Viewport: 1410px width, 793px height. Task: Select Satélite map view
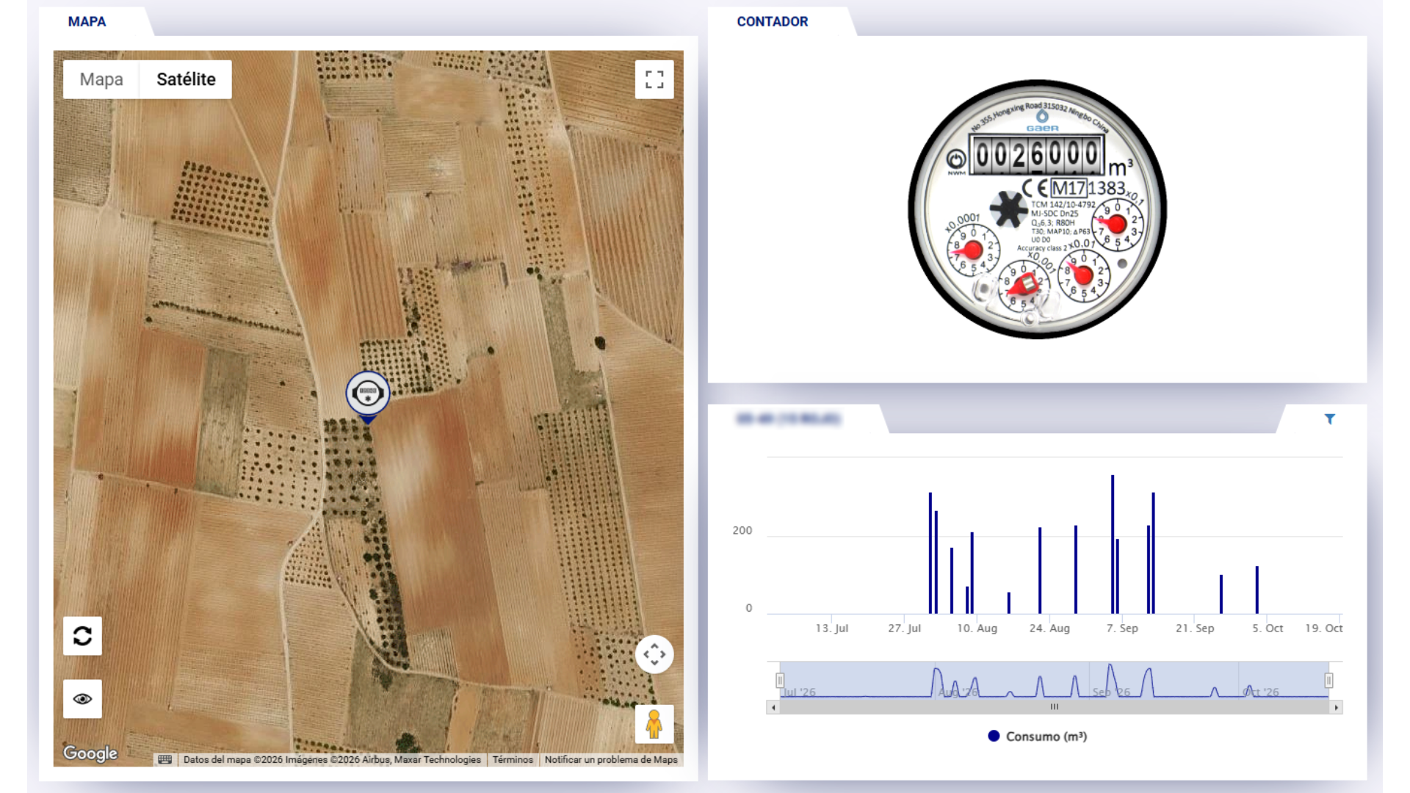point(186,79)
